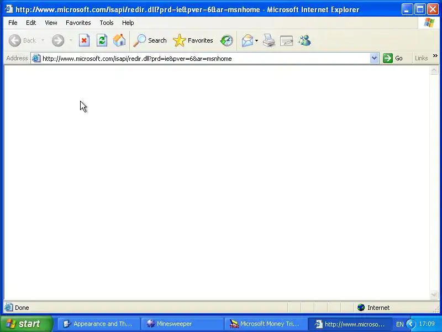Click the IE page icon in status bar
442x332 pixels.
[x=8, y=307]
